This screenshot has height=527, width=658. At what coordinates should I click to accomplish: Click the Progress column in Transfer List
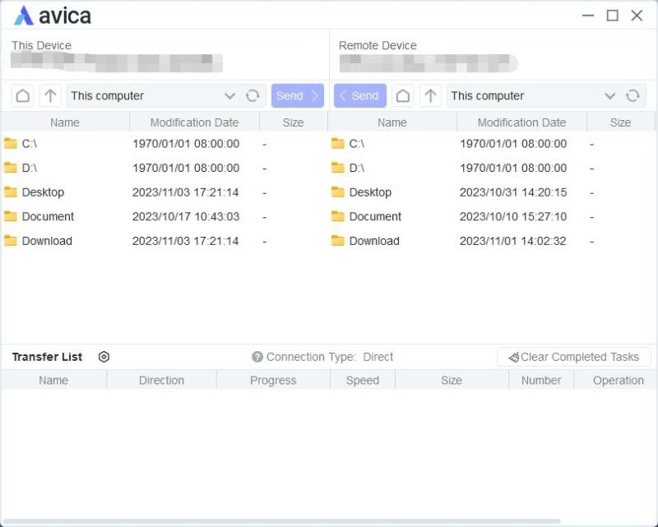(273, 380)
